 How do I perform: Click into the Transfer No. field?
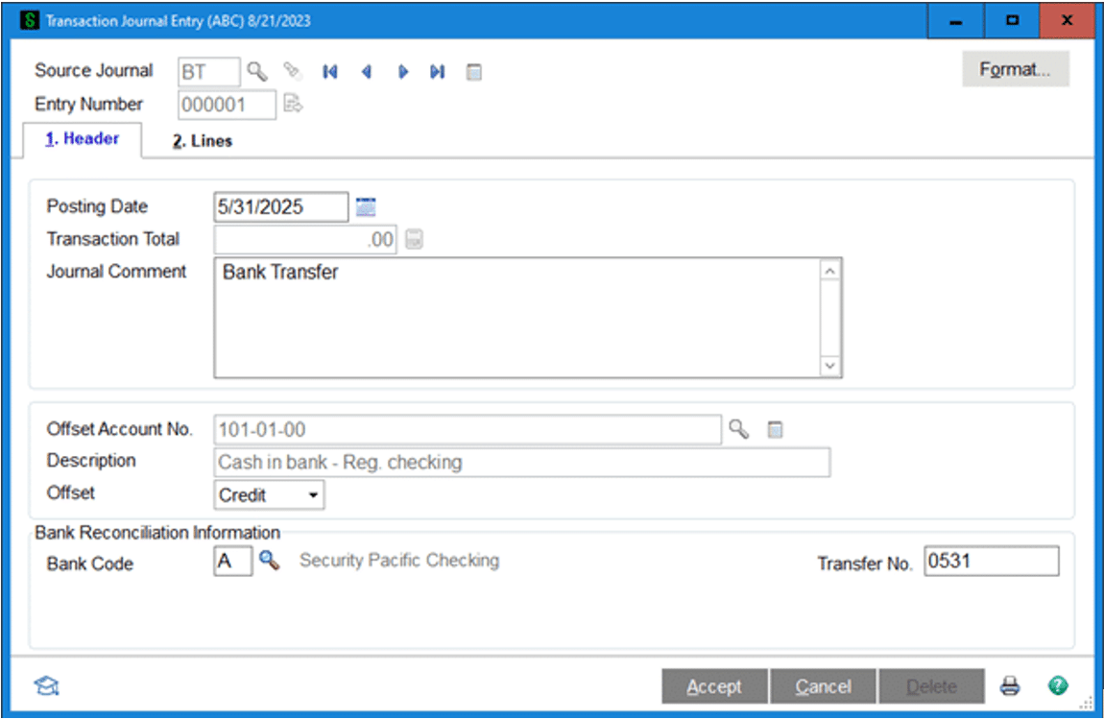(x=991, y=562)
